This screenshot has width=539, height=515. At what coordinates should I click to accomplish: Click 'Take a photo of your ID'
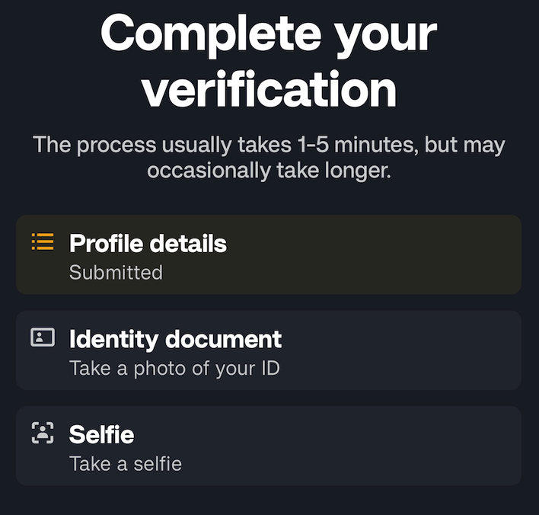coord(174,369)
